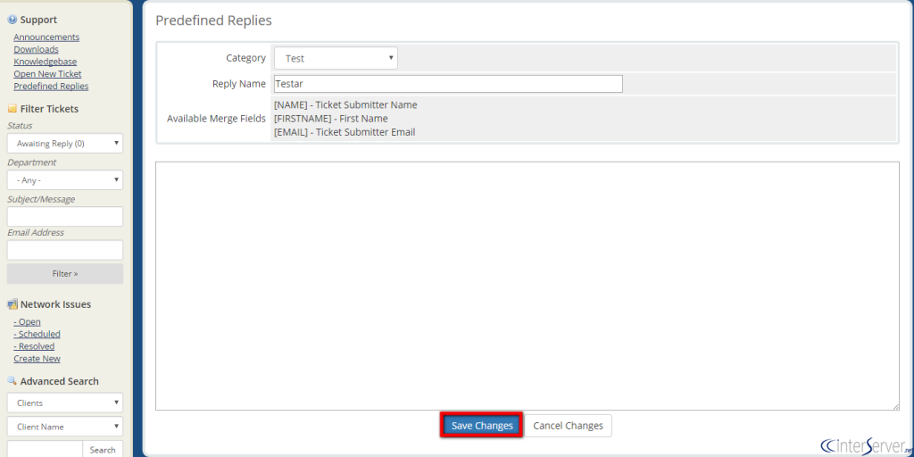The width and height of the screenshot is (914, 457).
Task: Click the Predefined Replies page heading
Action: pos(213,21)
